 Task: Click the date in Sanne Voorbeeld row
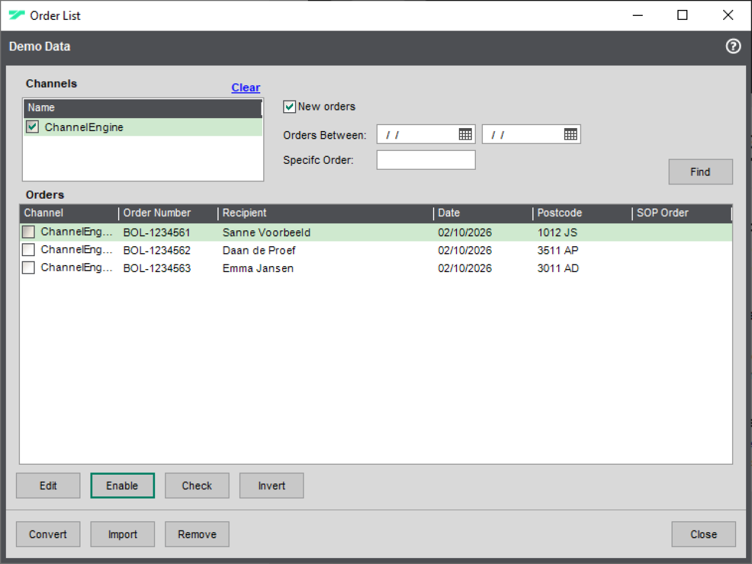pos(465,233)
